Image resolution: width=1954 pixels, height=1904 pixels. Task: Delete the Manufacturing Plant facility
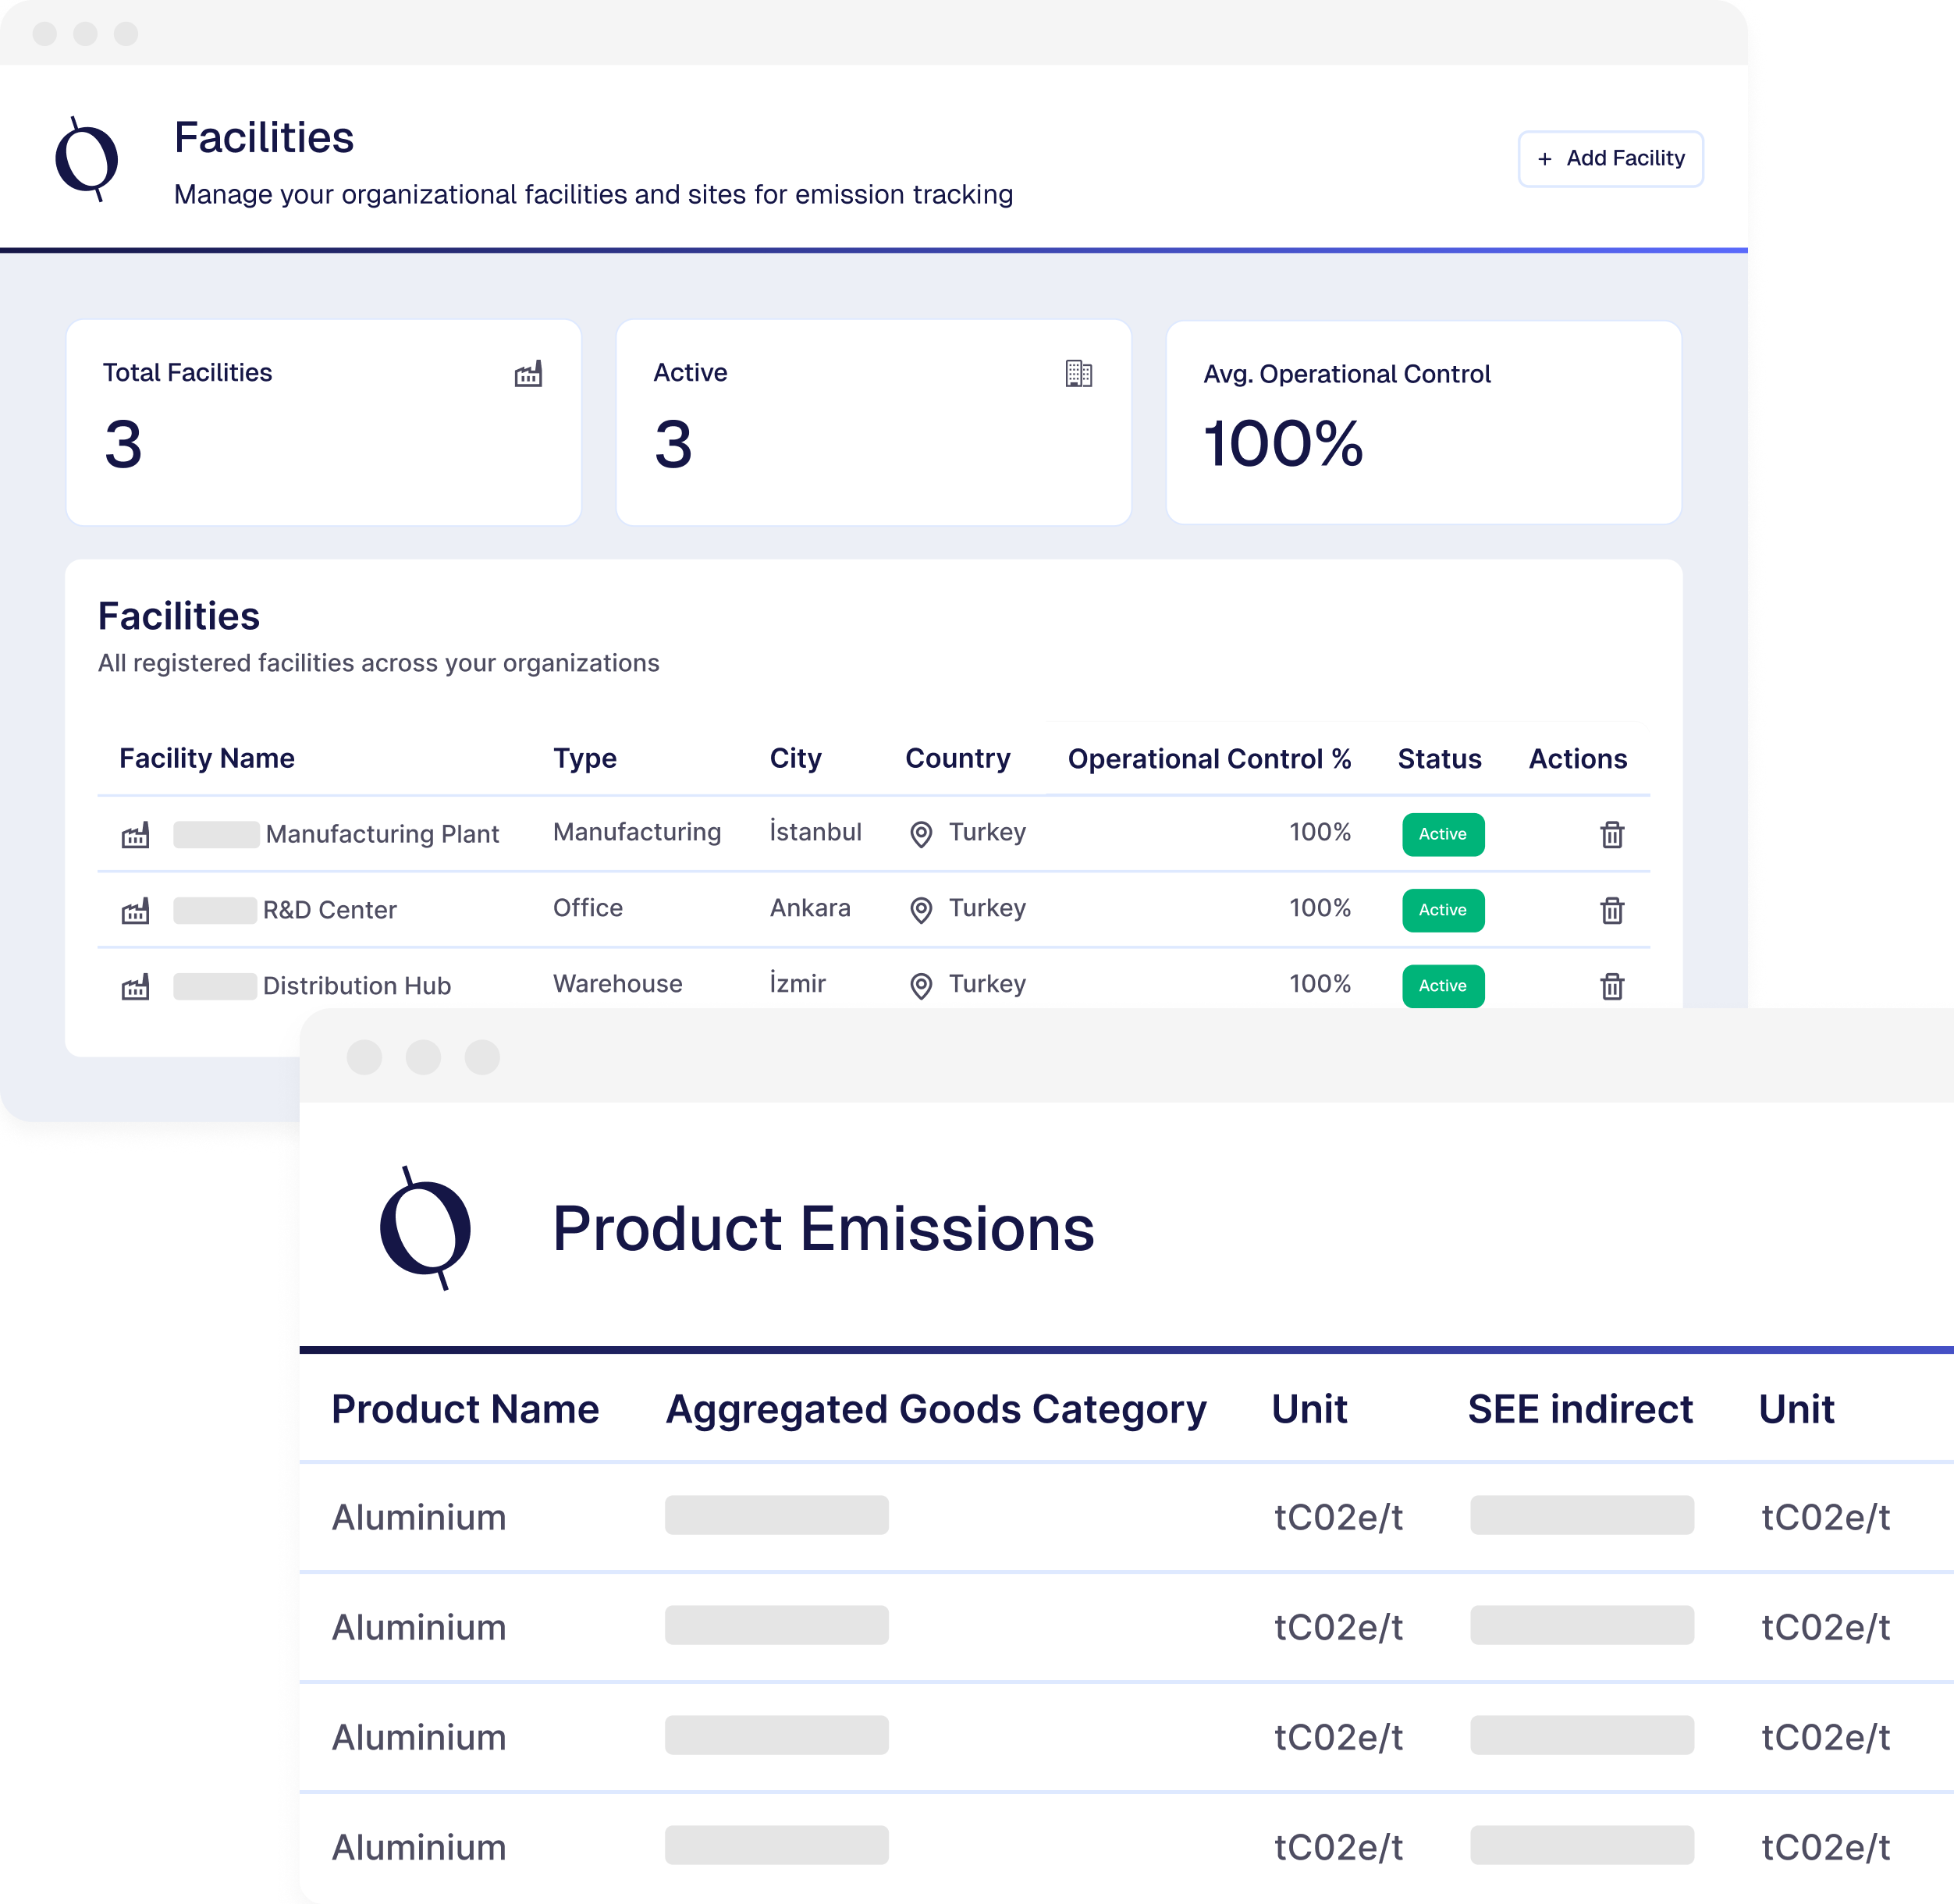click(x=1611, y=834)
